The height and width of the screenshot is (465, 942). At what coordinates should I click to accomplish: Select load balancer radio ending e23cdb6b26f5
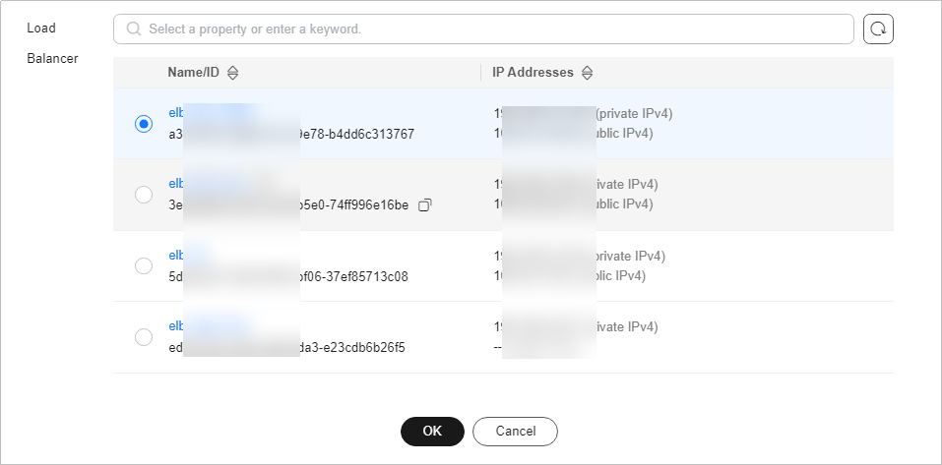pos(144,336)
